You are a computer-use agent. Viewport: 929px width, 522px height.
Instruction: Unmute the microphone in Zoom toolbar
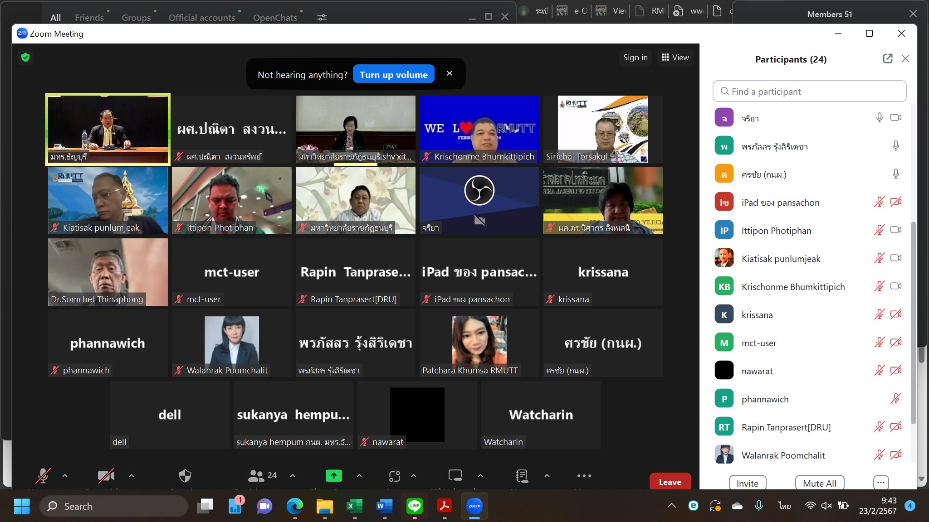43,476
